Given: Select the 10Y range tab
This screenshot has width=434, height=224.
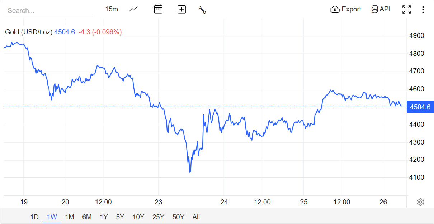Looking at the screenshot, I should 138,217.
